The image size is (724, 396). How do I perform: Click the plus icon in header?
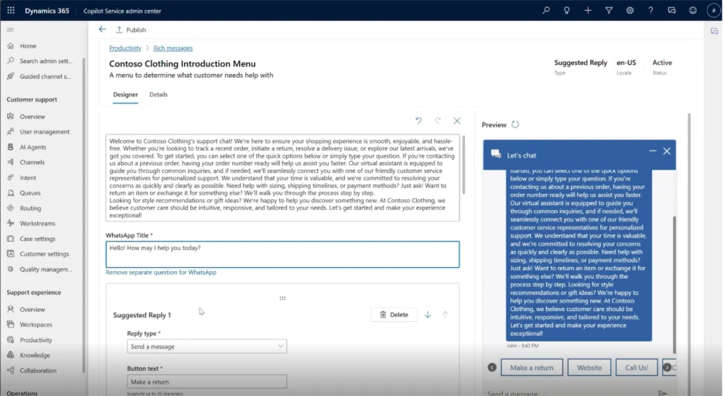[588, 10]
